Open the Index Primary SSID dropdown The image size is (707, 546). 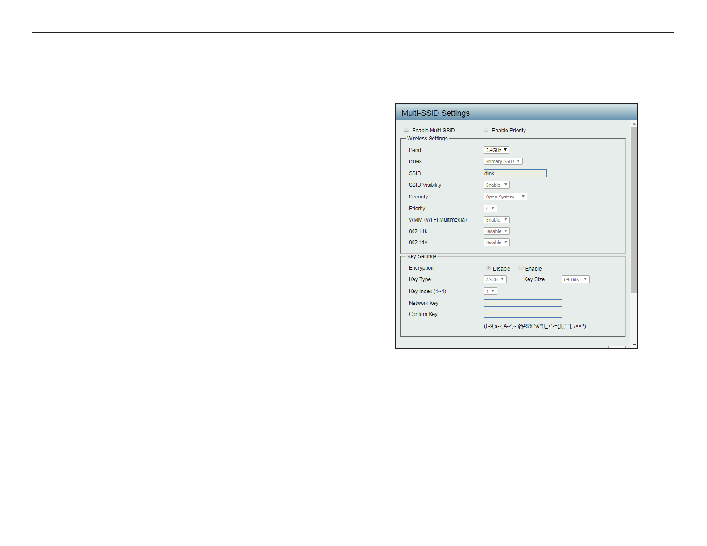click(503, 161)
